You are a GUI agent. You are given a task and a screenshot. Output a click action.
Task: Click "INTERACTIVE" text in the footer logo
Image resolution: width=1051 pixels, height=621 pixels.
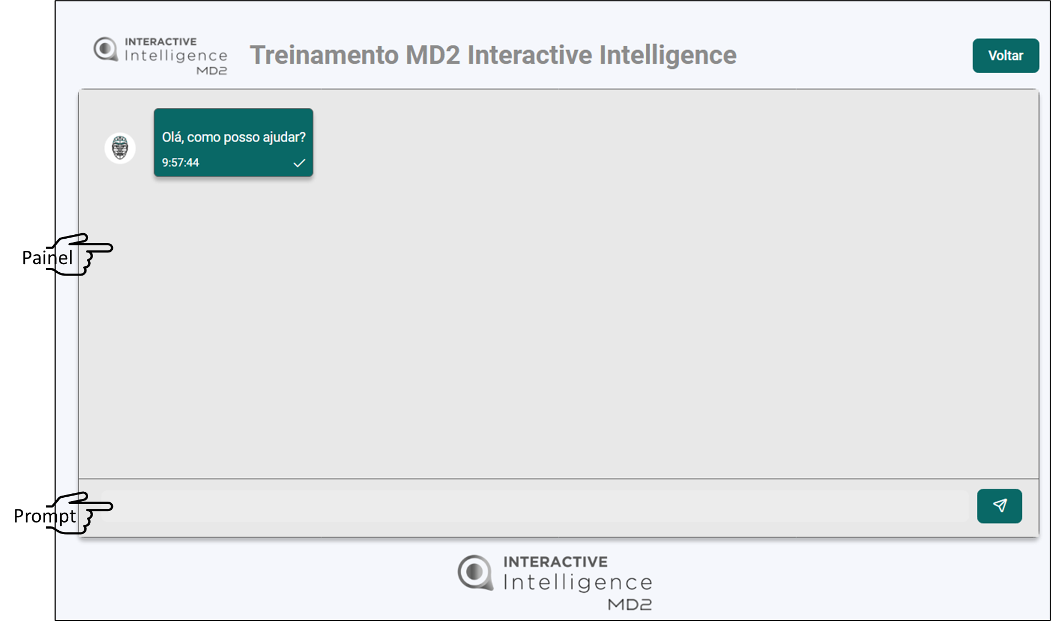(x=556, y=562)
